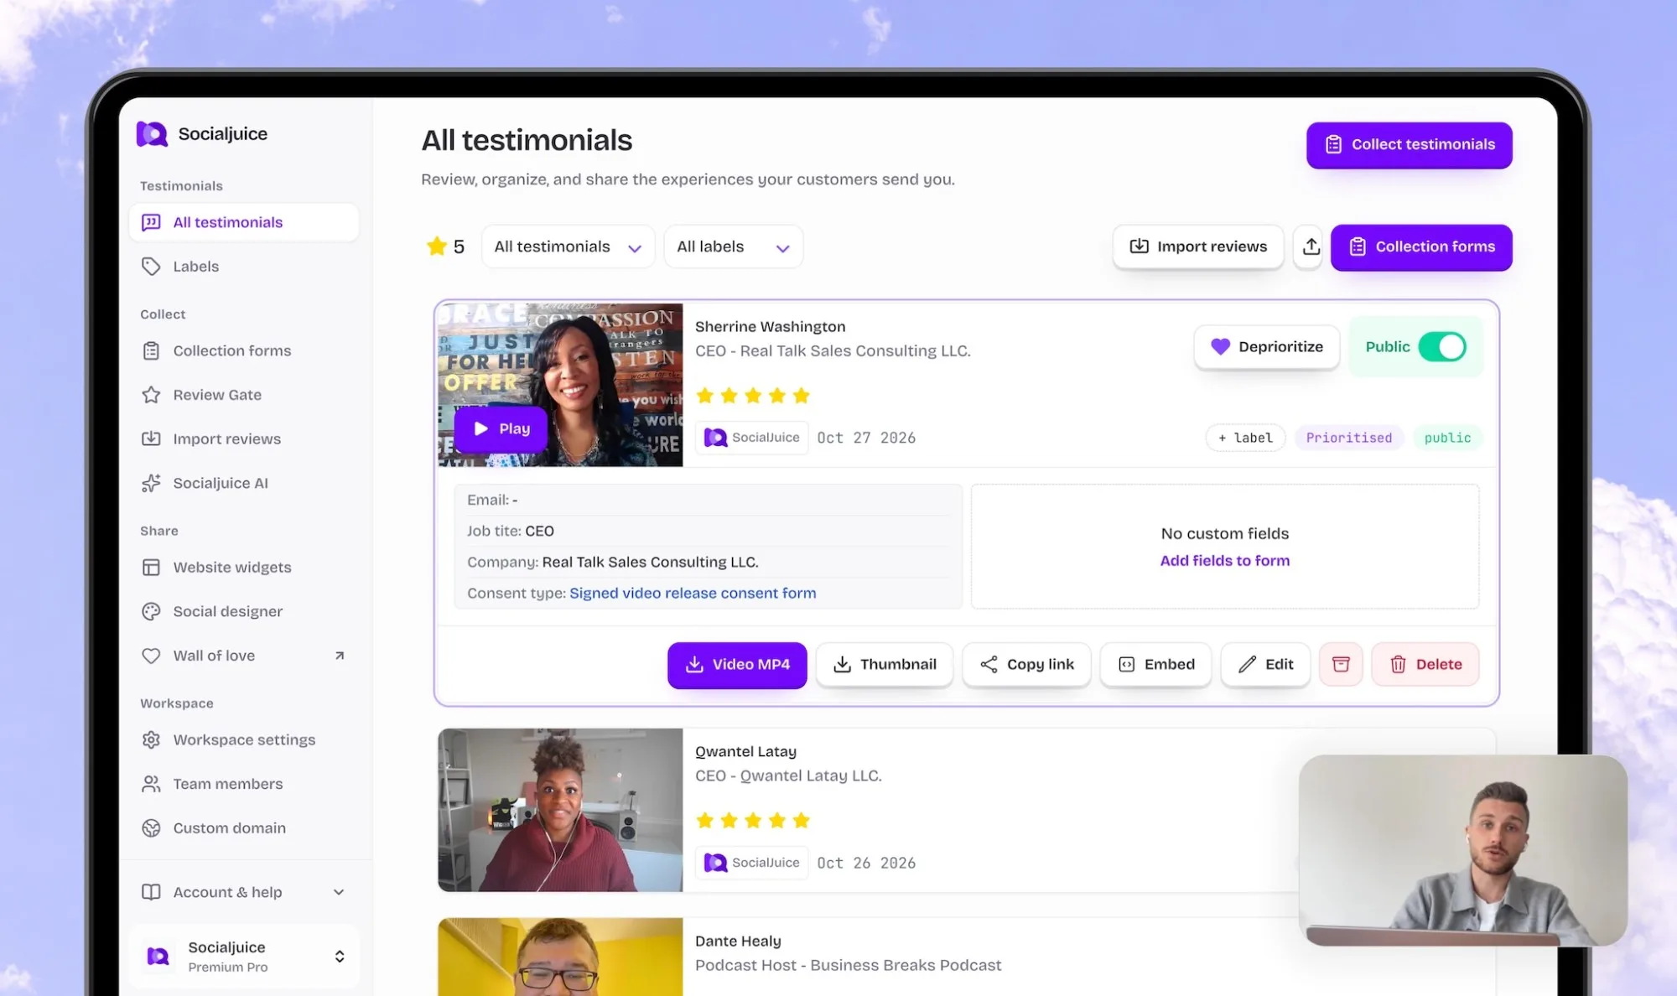Screen dimensions: 1677x996
Task: Click the red archive icon button
Action: [1341, 665]
